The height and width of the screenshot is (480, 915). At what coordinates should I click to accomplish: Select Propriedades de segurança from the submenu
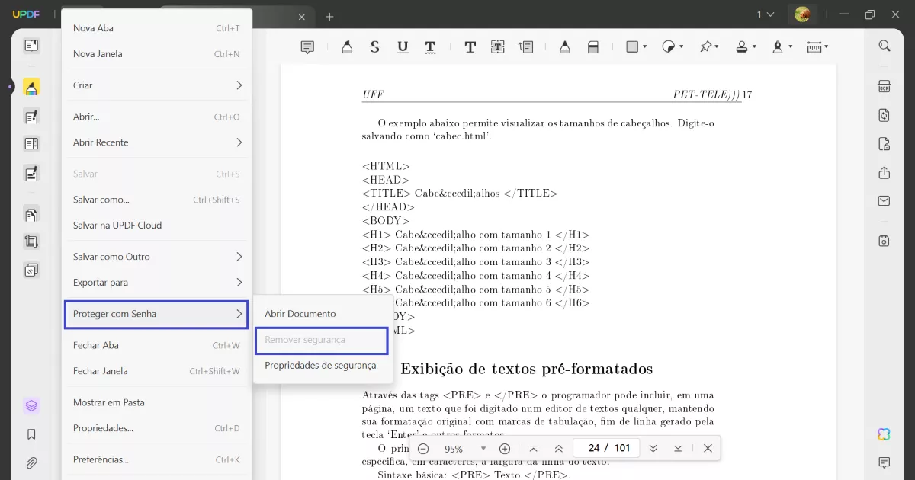coord(320,365)
